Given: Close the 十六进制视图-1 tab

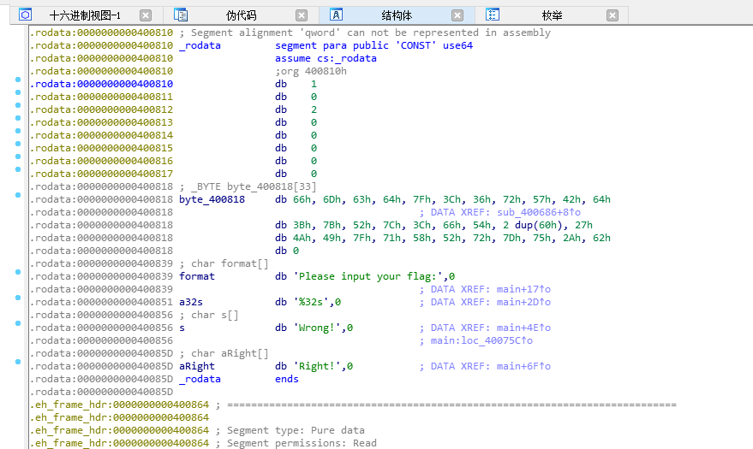Looking at the screenshot, I should tap(146, 15).
